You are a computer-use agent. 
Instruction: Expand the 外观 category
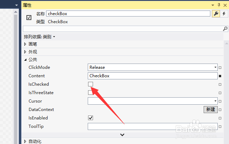click(x=25, y=52)
